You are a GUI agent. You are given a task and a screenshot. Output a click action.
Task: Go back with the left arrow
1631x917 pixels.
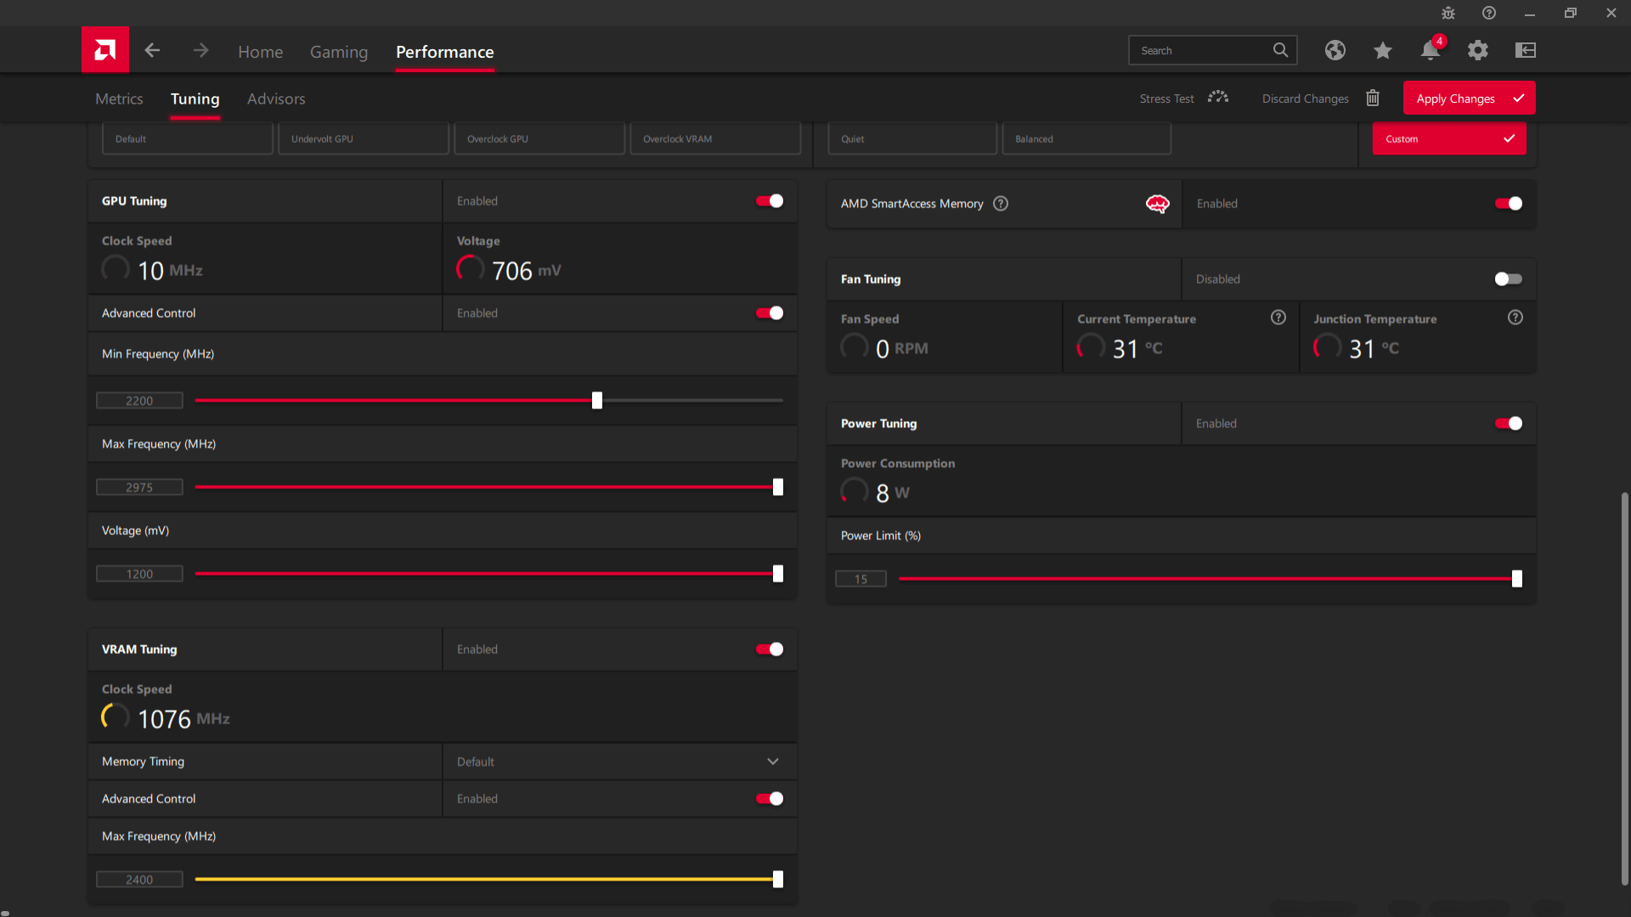[152, 51]
